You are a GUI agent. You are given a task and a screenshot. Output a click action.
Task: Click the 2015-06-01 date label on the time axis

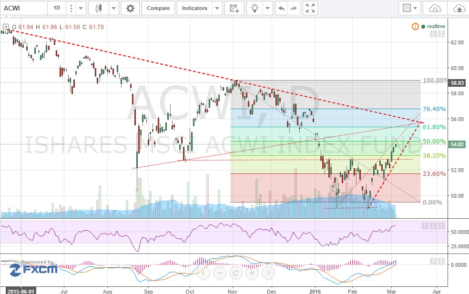21,291
